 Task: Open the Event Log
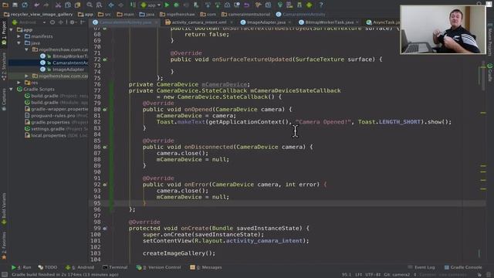tap(421, 267)
